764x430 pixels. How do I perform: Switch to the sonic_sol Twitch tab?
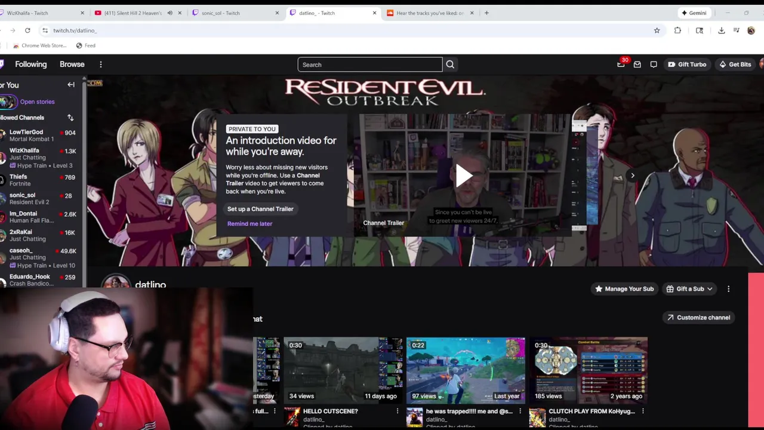(235, 13)
